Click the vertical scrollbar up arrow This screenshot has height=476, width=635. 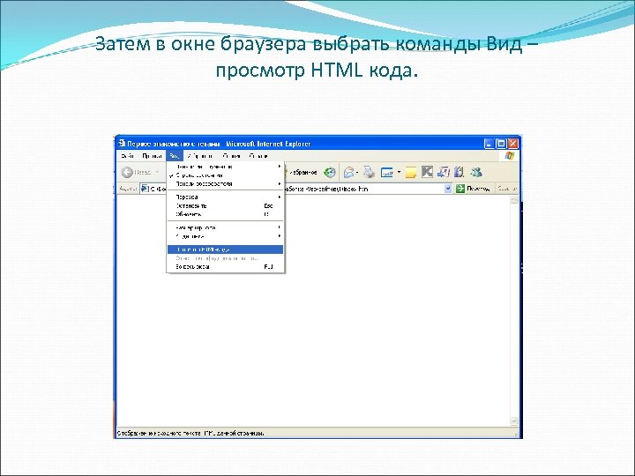click(x=514, y=200)
